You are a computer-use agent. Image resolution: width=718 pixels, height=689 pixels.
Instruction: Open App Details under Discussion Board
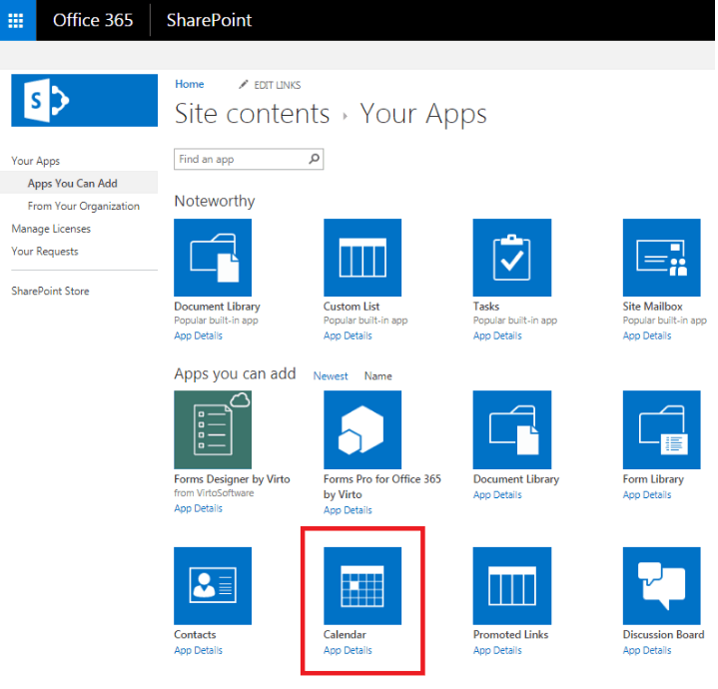click(x=647, y=650)
